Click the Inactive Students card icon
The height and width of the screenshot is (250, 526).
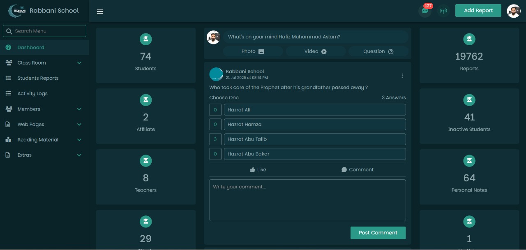(469, 100)
